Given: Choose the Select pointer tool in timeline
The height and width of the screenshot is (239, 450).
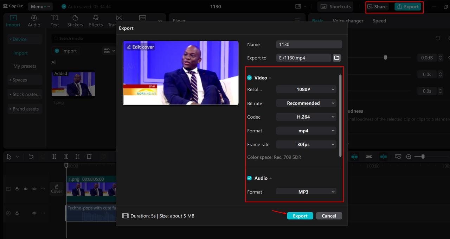Looking at the screenshot, I should [x=9, y=157].
